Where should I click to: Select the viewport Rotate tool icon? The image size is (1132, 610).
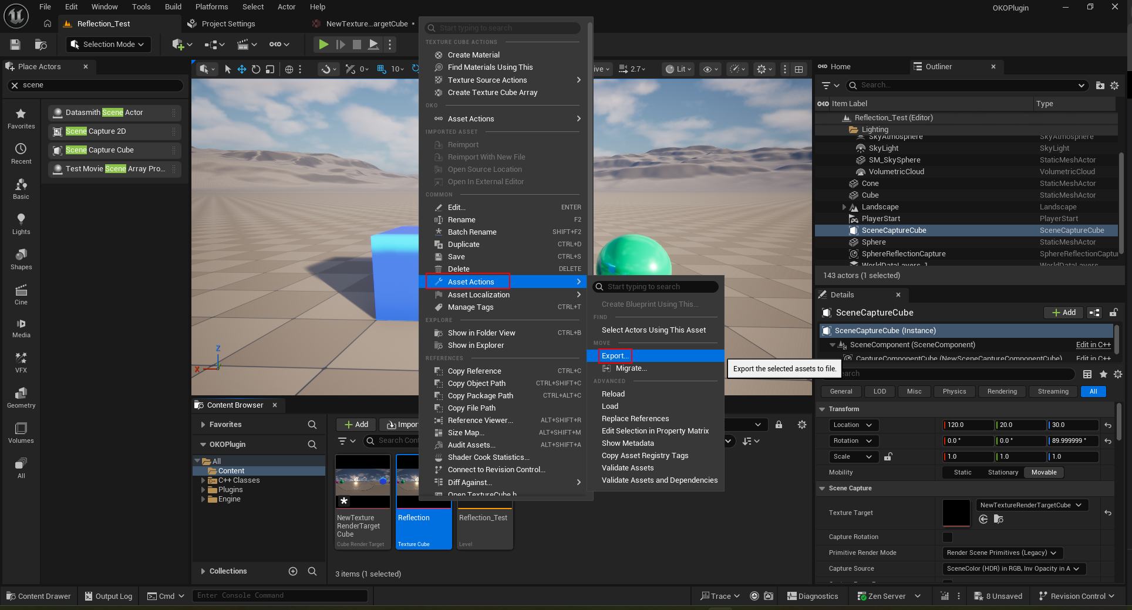(x=256, y=69)
